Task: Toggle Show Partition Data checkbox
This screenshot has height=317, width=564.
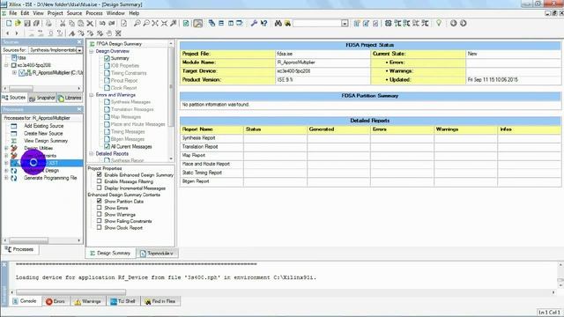Action: (x=100, y=202)
